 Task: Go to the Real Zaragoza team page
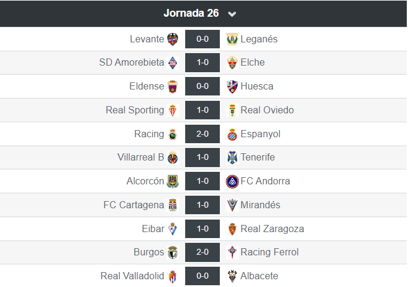(x=272, y=229)
